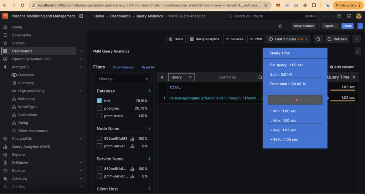Screen dimensions: 365x194
Task: Click the graph icon beside pmm-server... service
Action: [133, 176]
